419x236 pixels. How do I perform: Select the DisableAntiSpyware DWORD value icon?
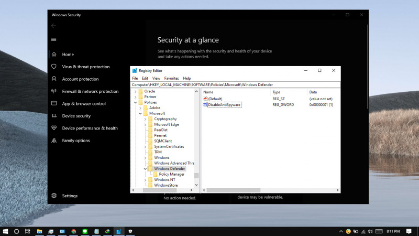tap(205, 104)
